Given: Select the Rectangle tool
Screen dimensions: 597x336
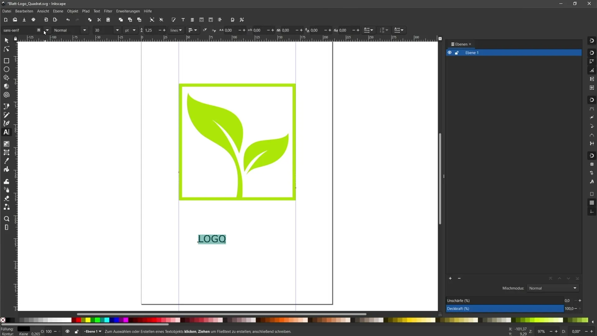Looking at the screenshot, I should tap(7, 61).
